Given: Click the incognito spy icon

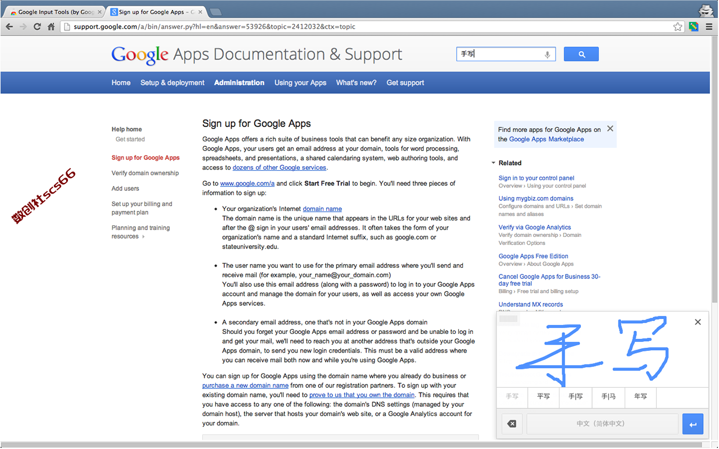Looking at the screenshot, I should pyautogui.click(x=706, y=10).
